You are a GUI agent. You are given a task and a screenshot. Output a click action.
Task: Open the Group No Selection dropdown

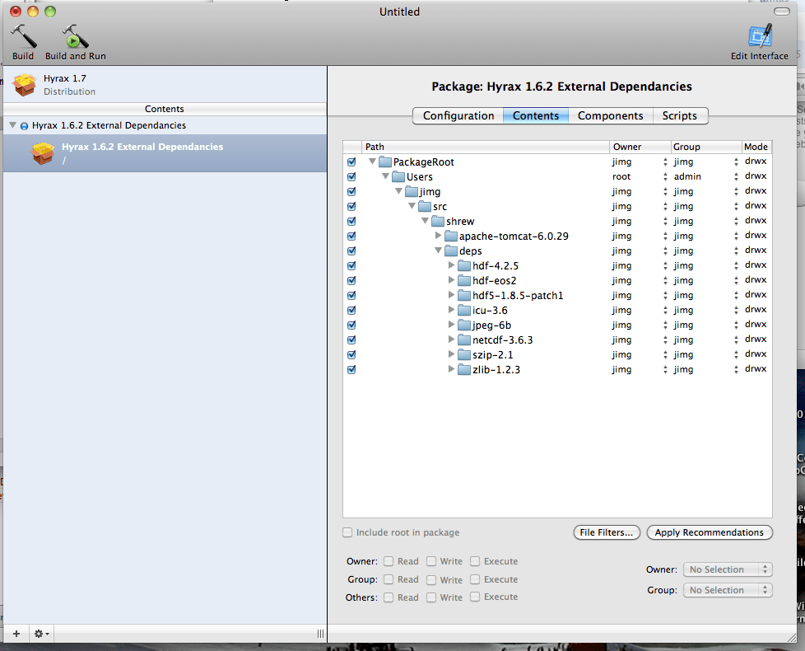728,590
